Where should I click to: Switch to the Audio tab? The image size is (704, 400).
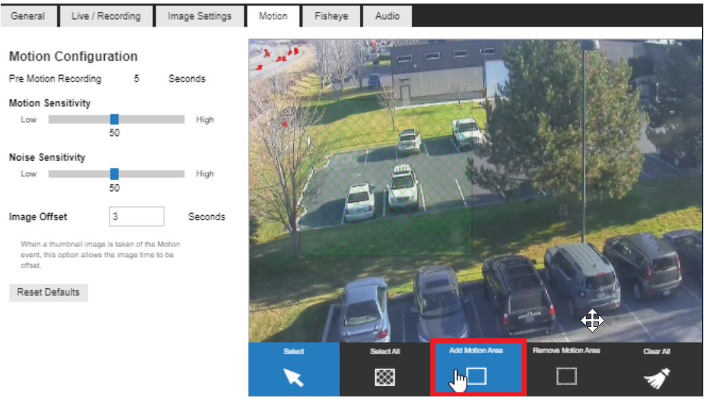point(387,16)
